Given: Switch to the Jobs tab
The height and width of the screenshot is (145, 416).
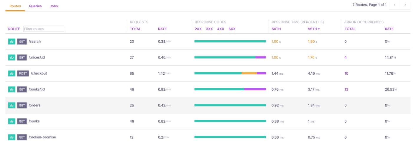Looking at the screenshot, I should tap(54, 6).
